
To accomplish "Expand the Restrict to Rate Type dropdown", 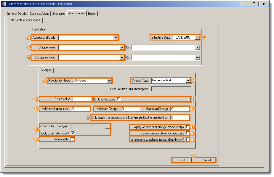I will tap(108, 126).
